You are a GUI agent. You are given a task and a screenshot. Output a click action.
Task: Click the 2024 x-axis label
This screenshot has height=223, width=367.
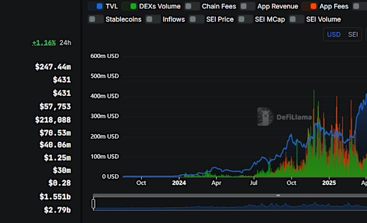pos(179,183)
